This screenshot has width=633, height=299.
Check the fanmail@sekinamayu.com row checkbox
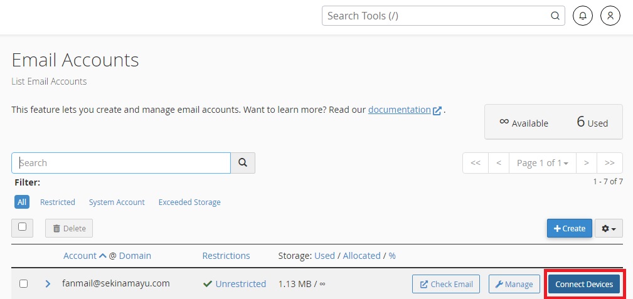click(x=24, y=284)
